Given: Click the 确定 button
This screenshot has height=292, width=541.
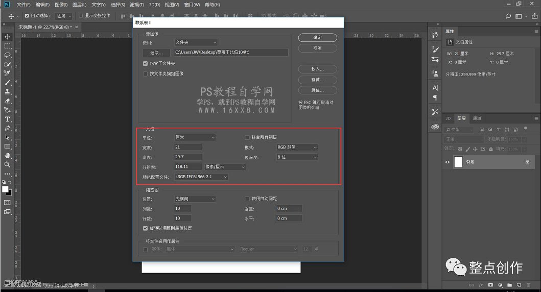Looking at the screenshot, I should click(317, 38).
